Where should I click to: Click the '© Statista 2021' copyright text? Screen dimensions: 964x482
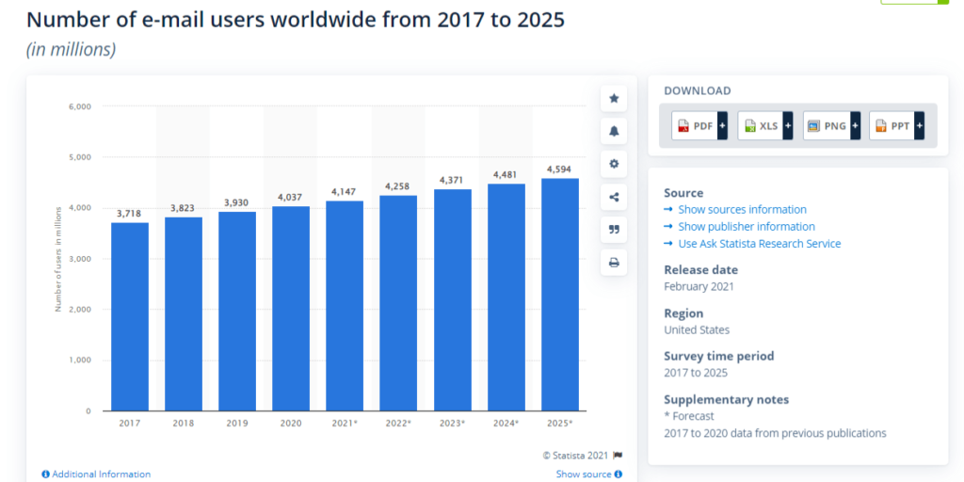click(x=575, y=456)
